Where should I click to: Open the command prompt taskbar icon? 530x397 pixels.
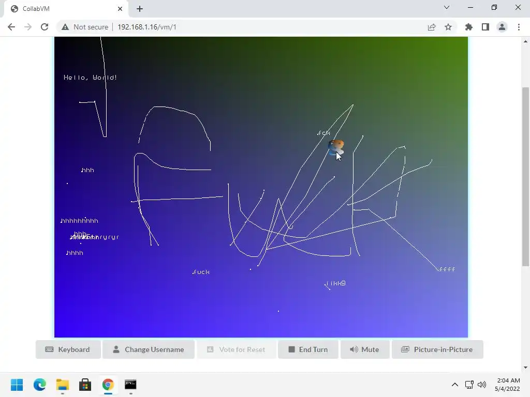pyautogui.click(x=130, y=385)
